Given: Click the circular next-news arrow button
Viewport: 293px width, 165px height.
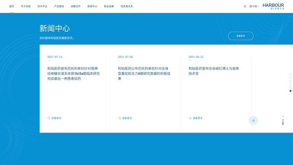Looking at the screenshot, I should 253,120.
